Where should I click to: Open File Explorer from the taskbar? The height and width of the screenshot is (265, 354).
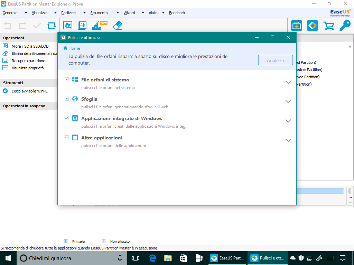click(168, 258)
